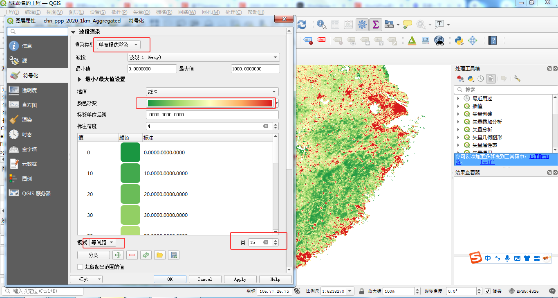Screen dimensions: 558x298
Task: Click the refresh arrows toolbar icon
Action: click(302, 25)
